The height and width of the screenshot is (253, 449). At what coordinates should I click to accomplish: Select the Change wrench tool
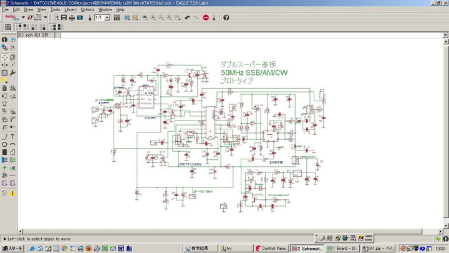click(12, 72)
